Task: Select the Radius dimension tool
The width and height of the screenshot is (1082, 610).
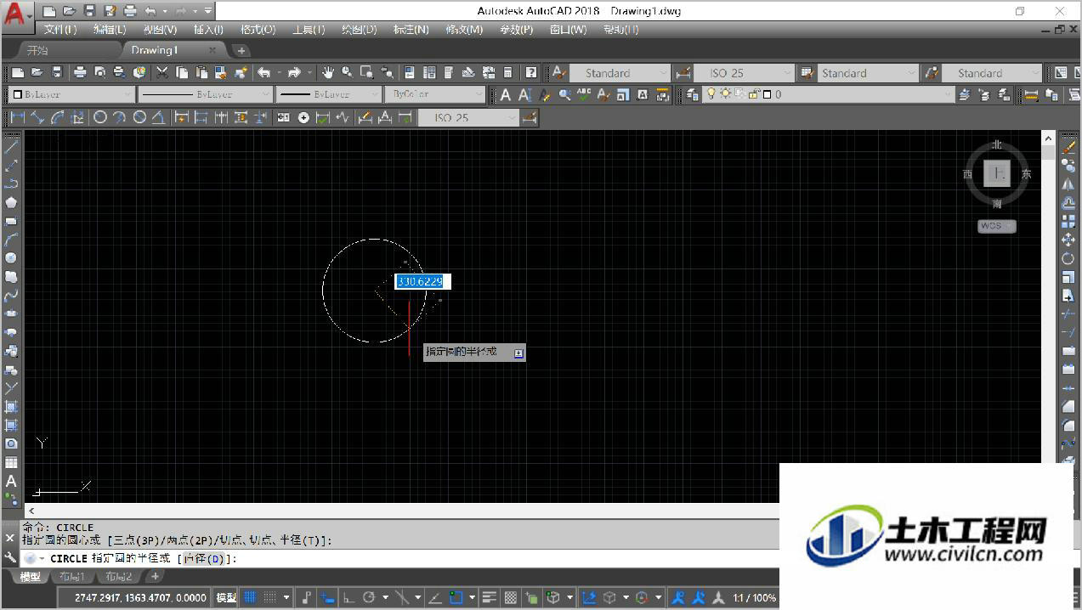Action: point(100,117)
